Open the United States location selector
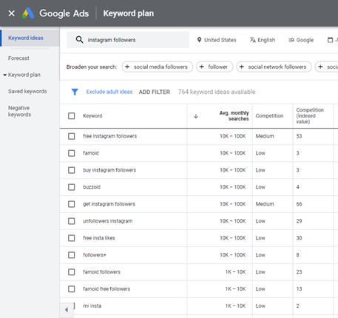The height and width of the screenshot is (318, 338). tap(217, 40)
